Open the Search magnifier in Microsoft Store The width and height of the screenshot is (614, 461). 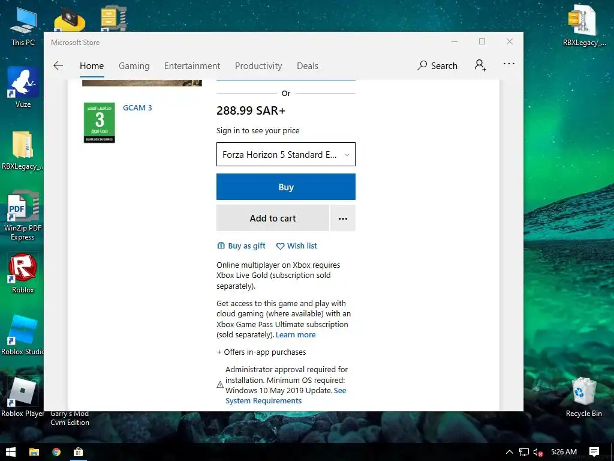click(437, 65)
